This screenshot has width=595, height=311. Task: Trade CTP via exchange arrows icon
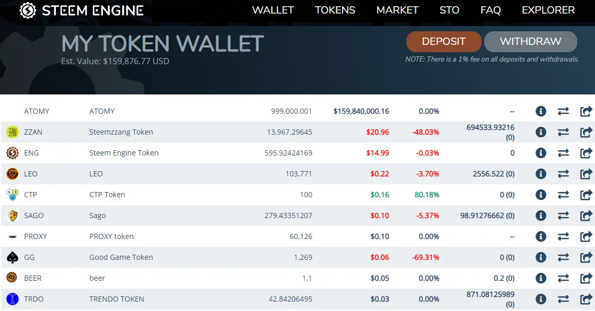pyautogui.click(x=563, y=195)
